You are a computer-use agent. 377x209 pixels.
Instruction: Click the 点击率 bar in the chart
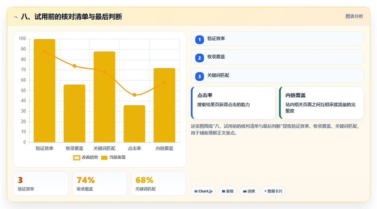tap(134, 124)
